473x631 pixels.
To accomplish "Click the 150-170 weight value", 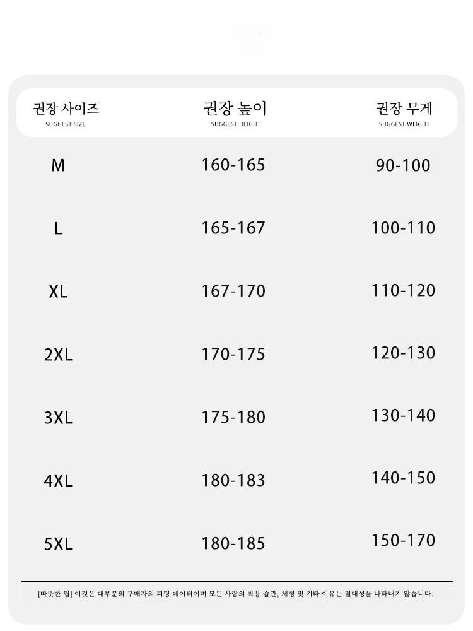I will coord(403,540).
